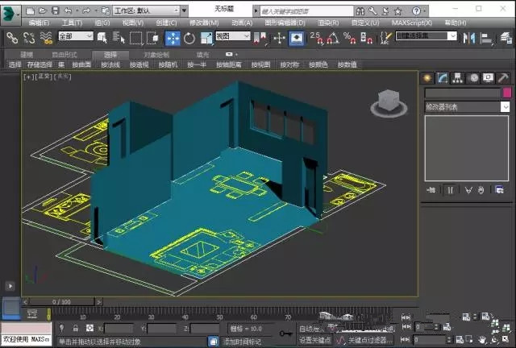Click the 按对称 ribbon button
Screen dimensions: 516x348
[x=289, y=64]
